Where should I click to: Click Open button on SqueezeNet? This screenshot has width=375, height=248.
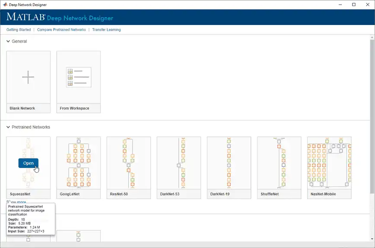28,163
